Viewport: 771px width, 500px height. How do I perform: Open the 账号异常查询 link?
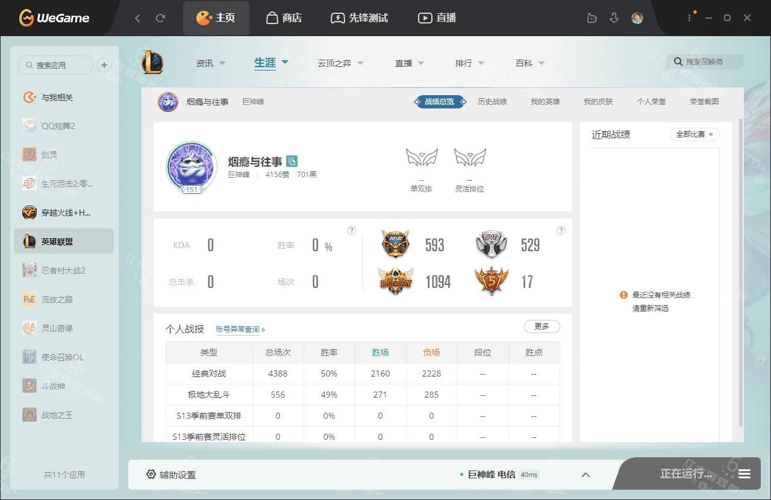240,330
